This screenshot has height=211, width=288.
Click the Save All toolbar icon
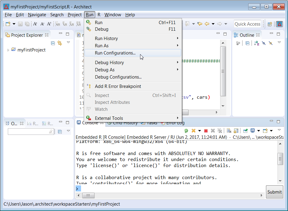click(27, 24)
